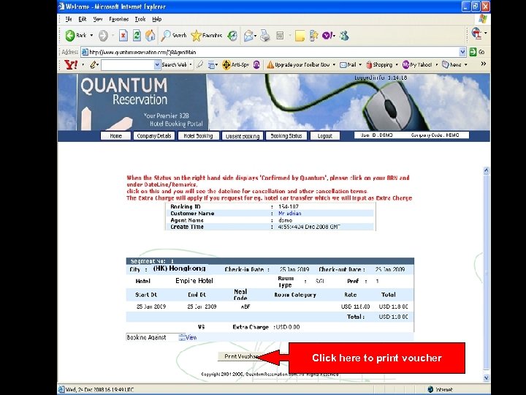
Task: Open Mail shortcut dropdown arrow
Action: tap(360, 64)
